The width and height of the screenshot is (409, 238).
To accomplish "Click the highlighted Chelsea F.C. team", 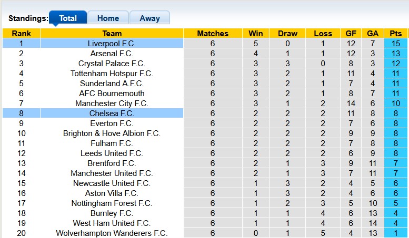I will (112, 113).
